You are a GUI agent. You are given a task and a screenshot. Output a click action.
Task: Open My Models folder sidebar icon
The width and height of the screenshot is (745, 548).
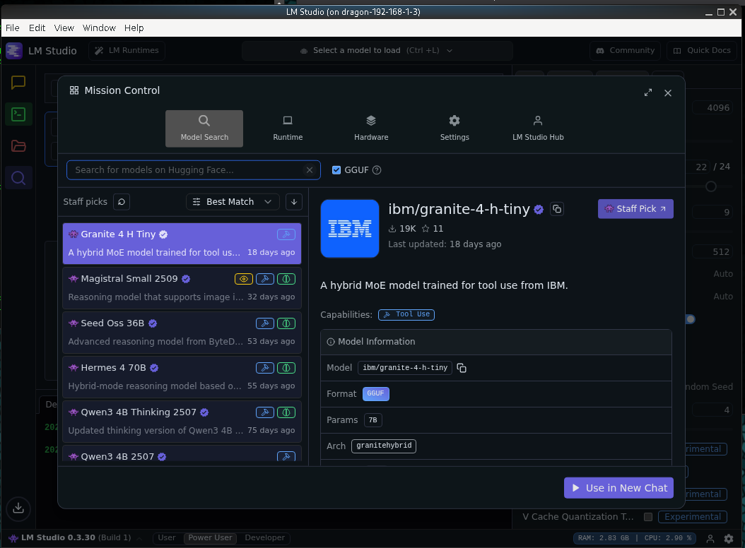click(x=18, y=146)
